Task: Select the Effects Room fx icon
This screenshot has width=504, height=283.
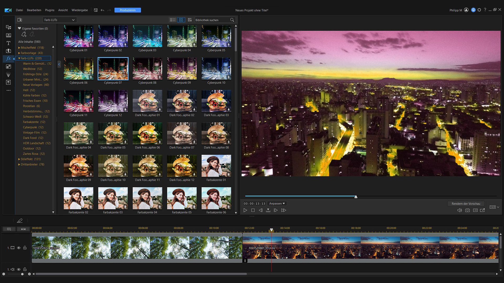Action: click(8, 58)
